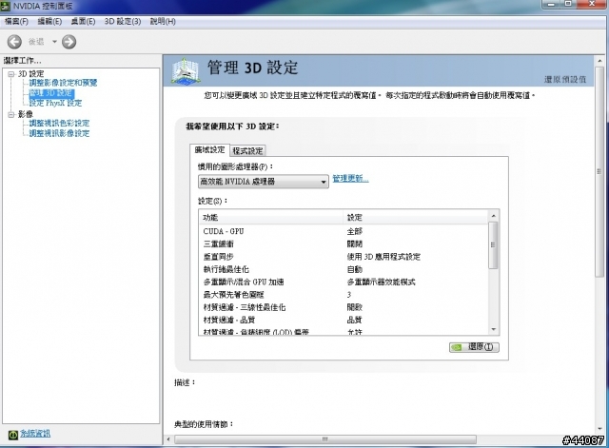
Task: Open the 系統資訊 link
Action: (35, 434)
